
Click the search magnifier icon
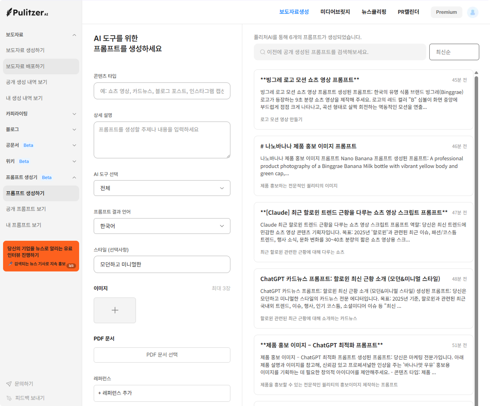coord(263,52)
